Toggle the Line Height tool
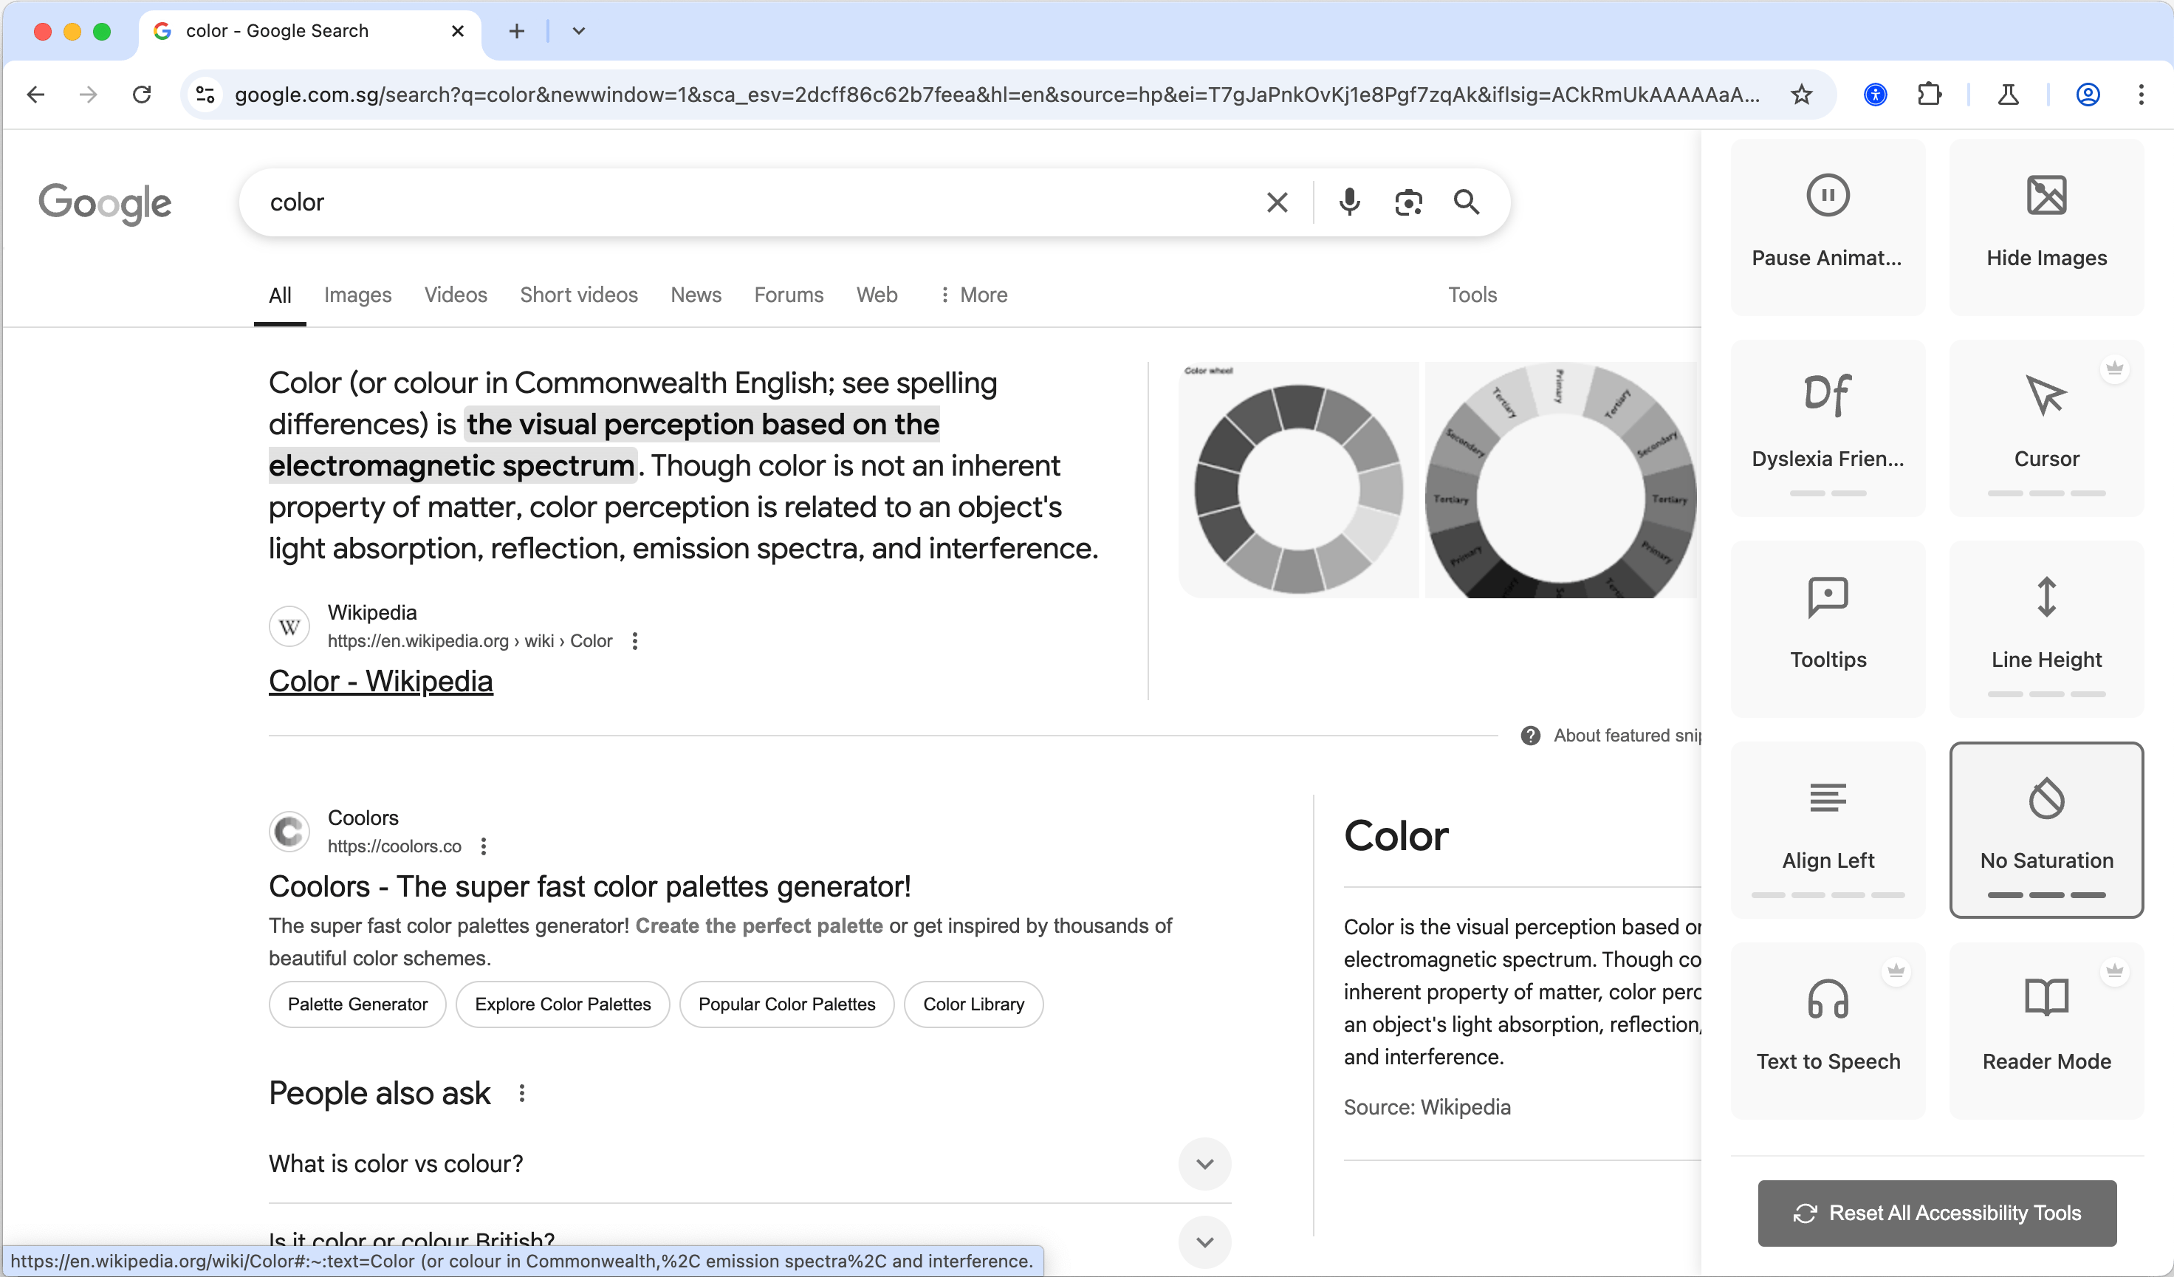The height and width of the screenshot is (1277, 2174). click(2046, 629)
